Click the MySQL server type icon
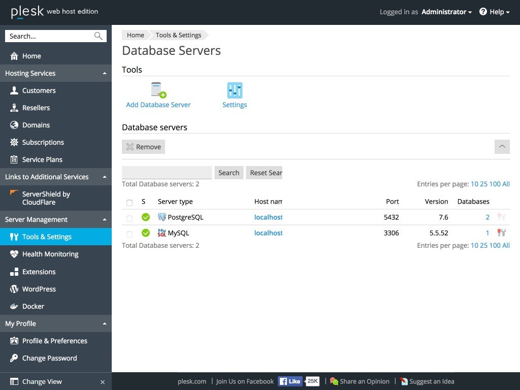520x390 pixels. [x=162, y=233]
